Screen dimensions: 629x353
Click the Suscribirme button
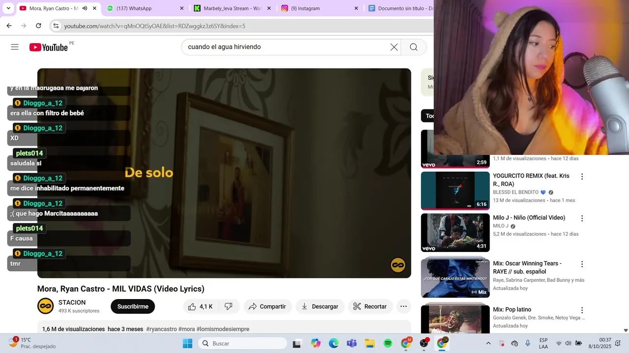click(x=133, y=306)
